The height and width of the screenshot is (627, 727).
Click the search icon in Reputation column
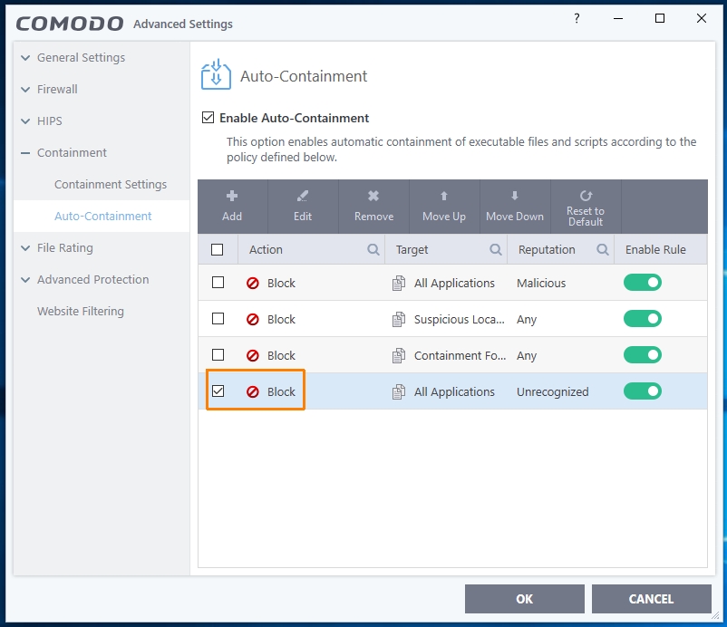click(603, 249)
